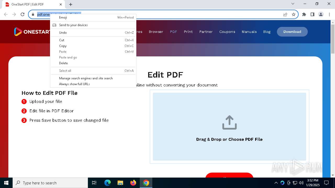Screen dimensions: 335x188
Task: Open the Blog nav link
Action: pos(267,32)
